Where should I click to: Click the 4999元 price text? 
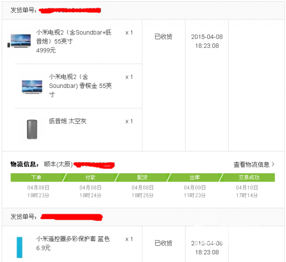pos(46,50)
